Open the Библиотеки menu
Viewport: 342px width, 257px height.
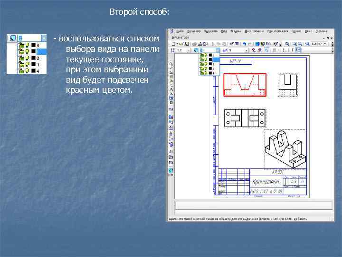click(180, 38)
